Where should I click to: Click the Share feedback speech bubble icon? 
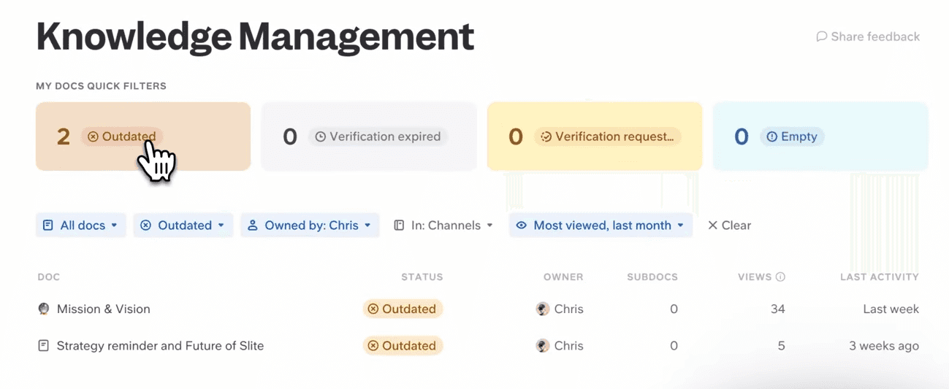coord(822,36)
